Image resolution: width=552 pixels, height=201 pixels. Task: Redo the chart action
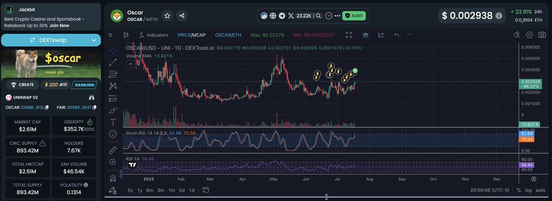[409, 35]
